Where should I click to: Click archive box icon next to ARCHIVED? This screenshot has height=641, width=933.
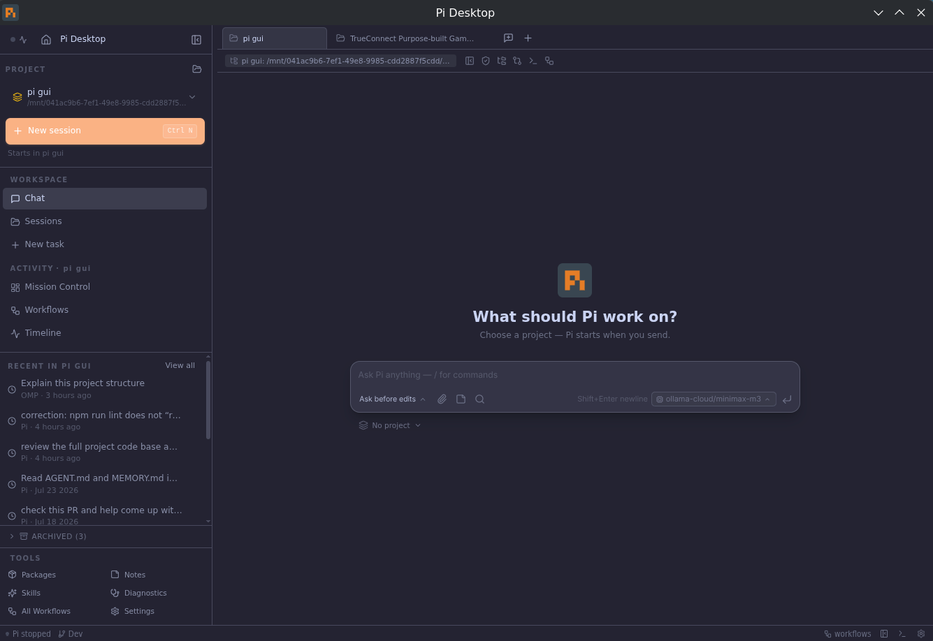[24, 536]
